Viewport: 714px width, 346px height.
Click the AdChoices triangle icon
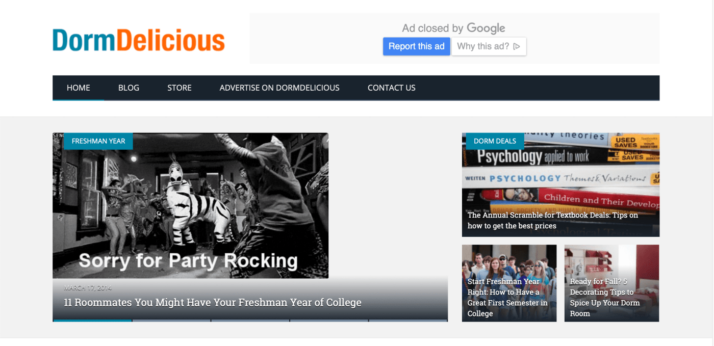[517, 46]
